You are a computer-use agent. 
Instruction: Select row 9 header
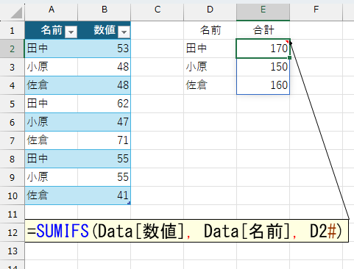[13, 177]
